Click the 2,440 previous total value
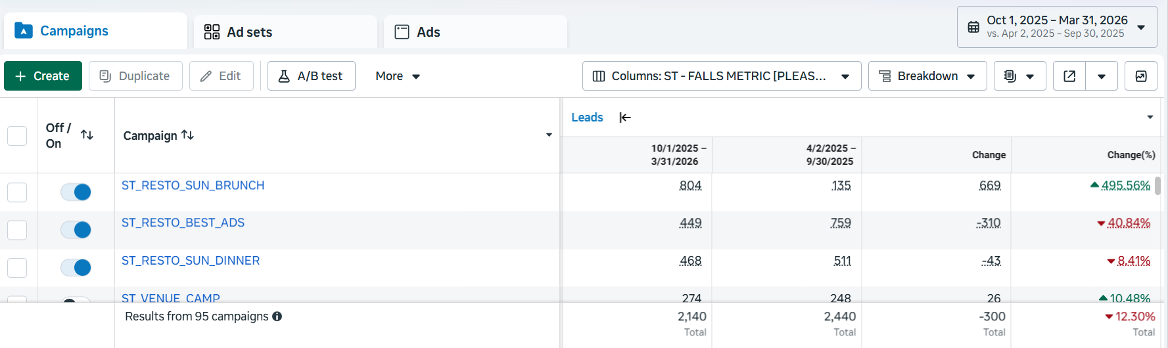The image size is (1168, 348). tap(840, 316)
